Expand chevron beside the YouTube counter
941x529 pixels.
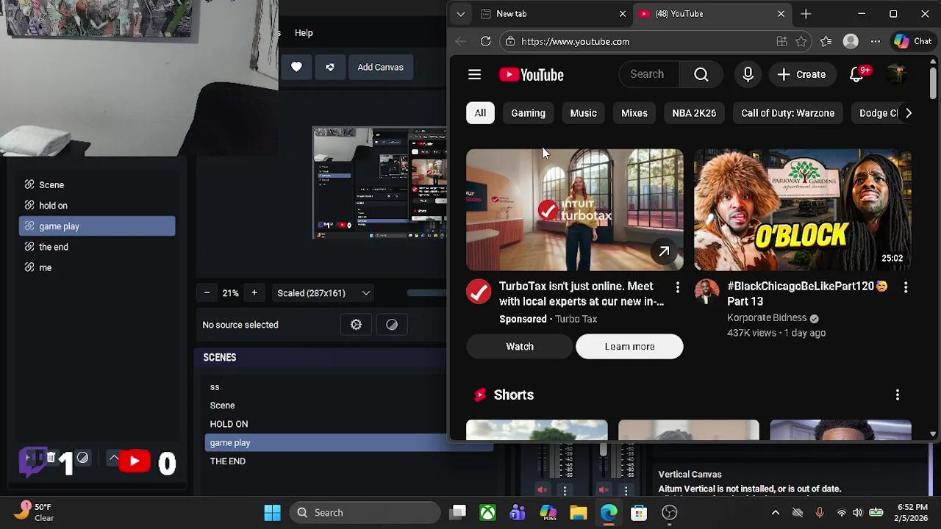[114, 458]
